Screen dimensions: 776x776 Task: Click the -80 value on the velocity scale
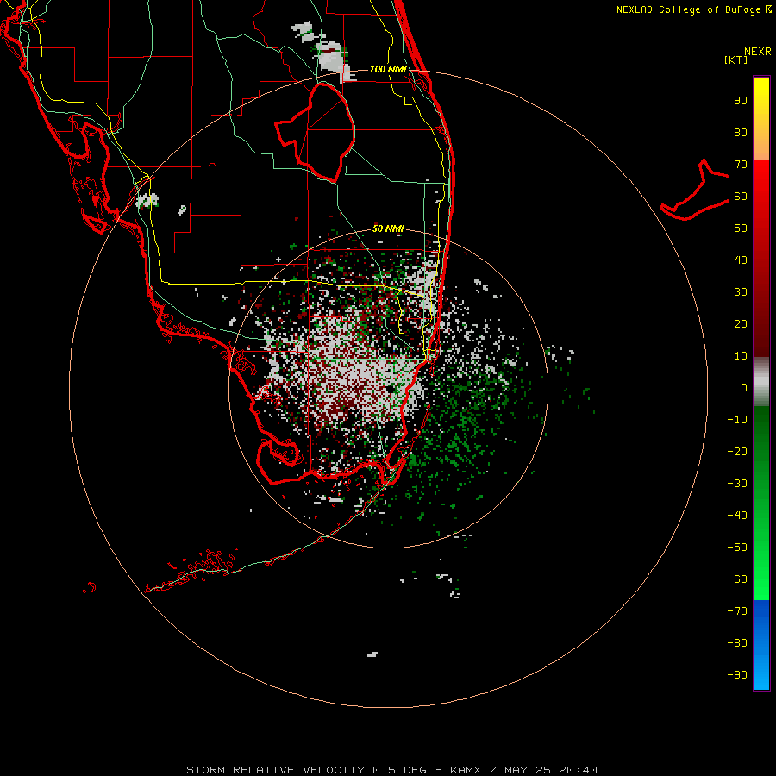coord(737,643)
